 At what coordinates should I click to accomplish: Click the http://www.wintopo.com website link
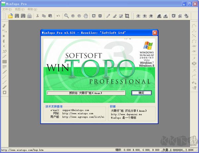click(x=78, y=113)
